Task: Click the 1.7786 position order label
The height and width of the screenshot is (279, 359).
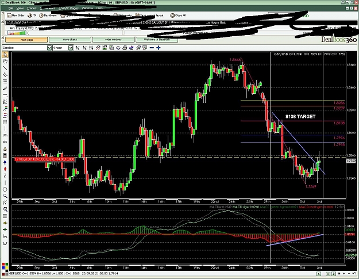Action: (x=44, y=159)
